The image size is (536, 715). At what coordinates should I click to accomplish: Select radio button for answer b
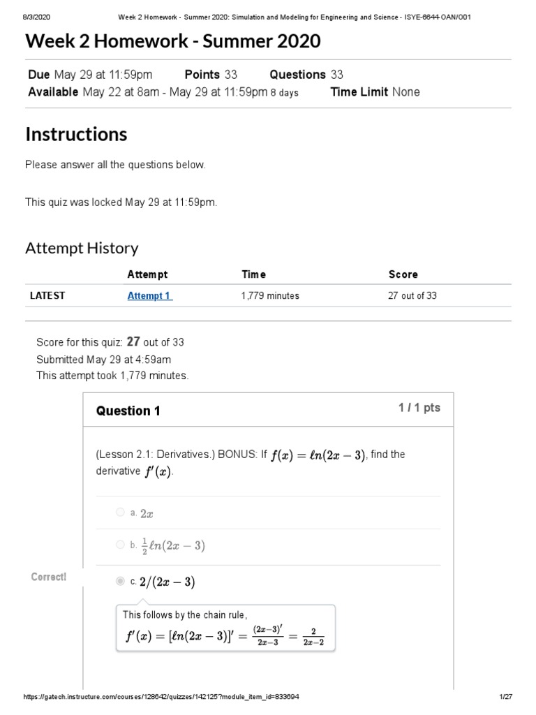pyautogui.click(x=120, y=545)
